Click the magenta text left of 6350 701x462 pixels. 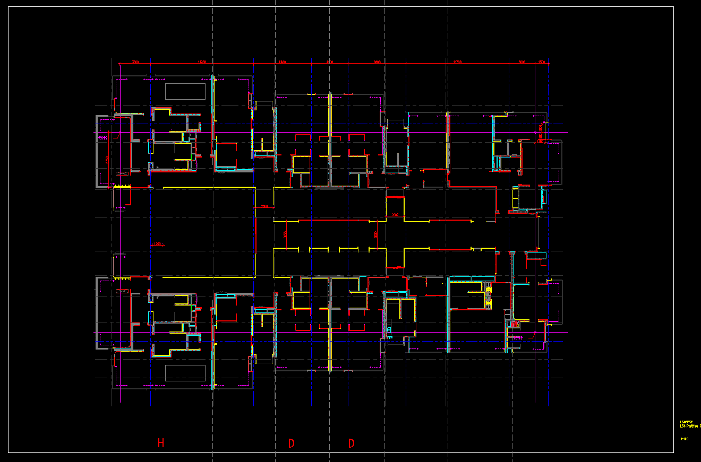tap(102, 138)
